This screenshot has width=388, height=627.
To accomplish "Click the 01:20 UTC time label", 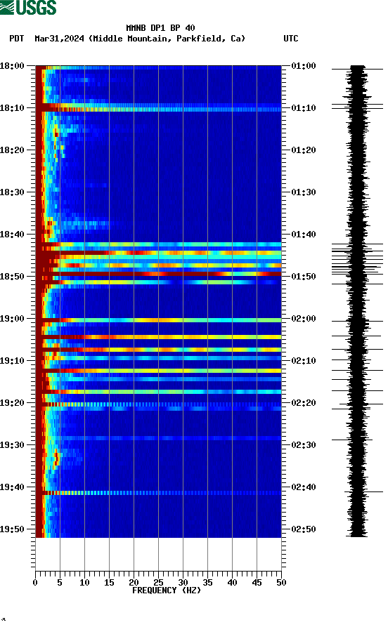I will point(304,150).
